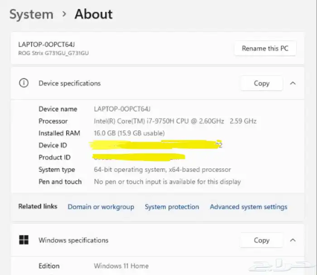
Task: Open Advanced system settings link
Action: click(x=249, y=207)
